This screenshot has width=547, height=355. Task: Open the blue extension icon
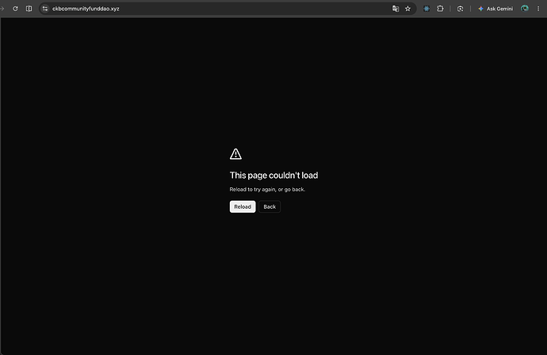427,9
